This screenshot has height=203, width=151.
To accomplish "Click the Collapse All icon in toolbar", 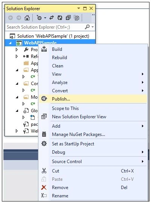I will click(x=68, y=18).
